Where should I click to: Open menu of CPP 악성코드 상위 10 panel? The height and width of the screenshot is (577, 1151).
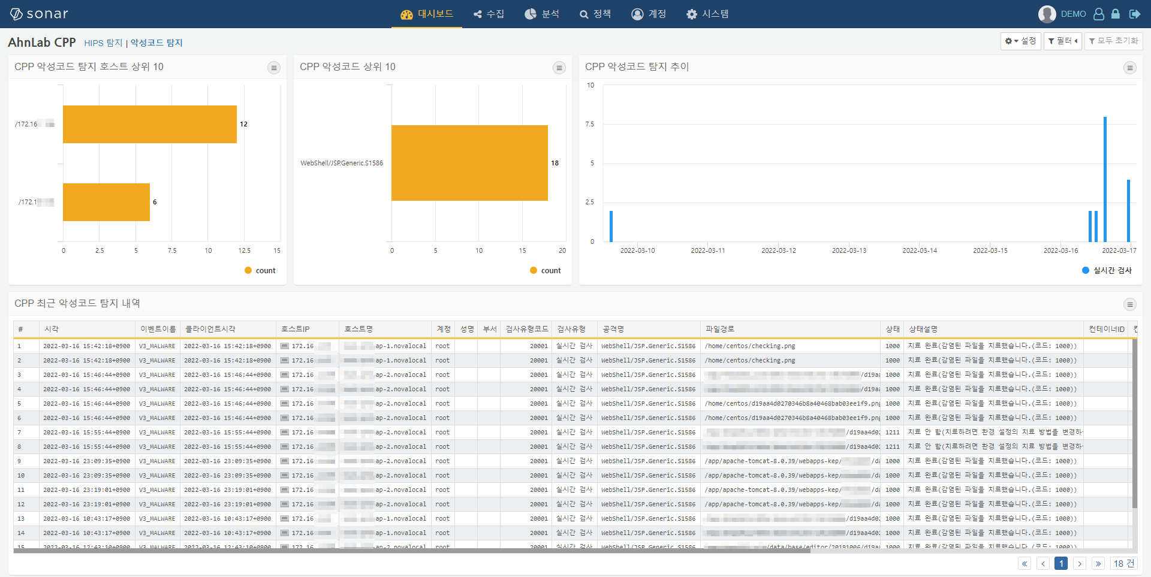[559, 68]
